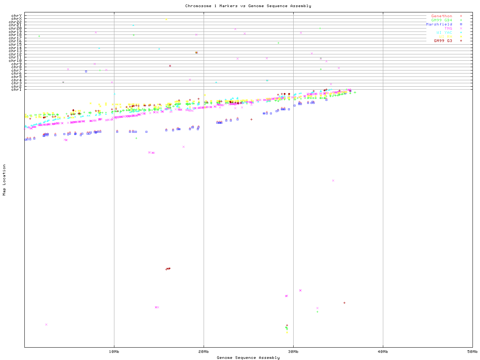Click the Genethon diamond legend marker
480x360 pixels.
pyautogui.click(x=461, y=16)
